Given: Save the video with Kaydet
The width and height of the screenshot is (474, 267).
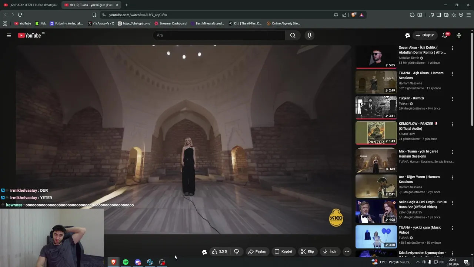Looking at the screenshot, I should [x=283, y=251].
